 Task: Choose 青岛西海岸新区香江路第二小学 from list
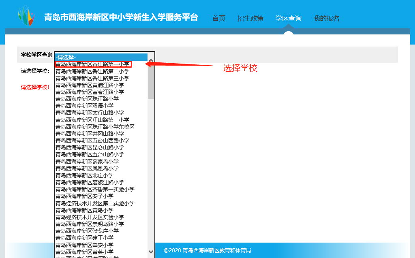[101, 71]
